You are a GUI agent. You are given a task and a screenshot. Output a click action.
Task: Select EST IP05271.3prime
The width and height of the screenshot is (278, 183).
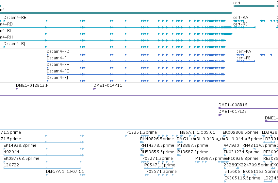[x=157, y=159]
